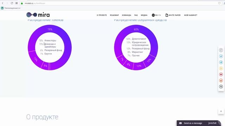Click the 7% segment of funds chart

point(122,59)
